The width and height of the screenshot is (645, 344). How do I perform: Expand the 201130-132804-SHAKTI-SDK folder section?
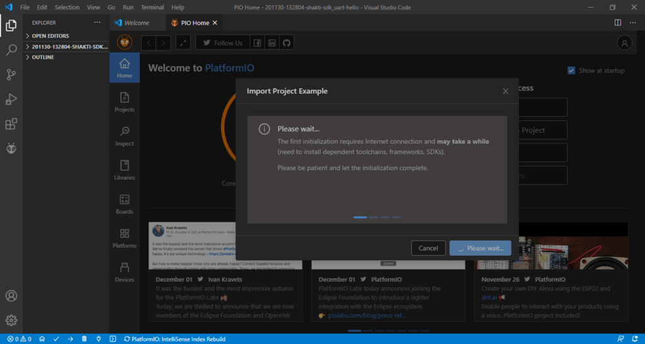pos(66,47)
